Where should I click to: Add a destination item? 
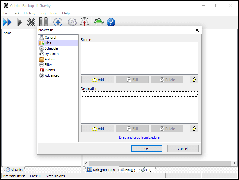coord(98,129)
